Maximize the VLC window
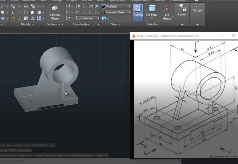Viewport: 238px width, 164px height. [x=233, y=36]
